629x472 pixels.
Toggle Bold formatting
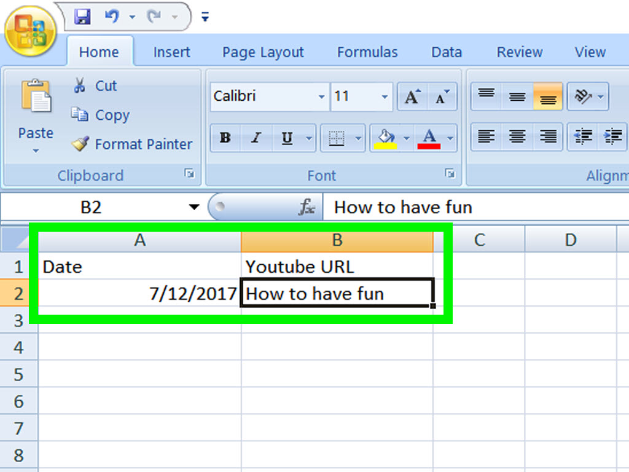[x=225, y=138]
